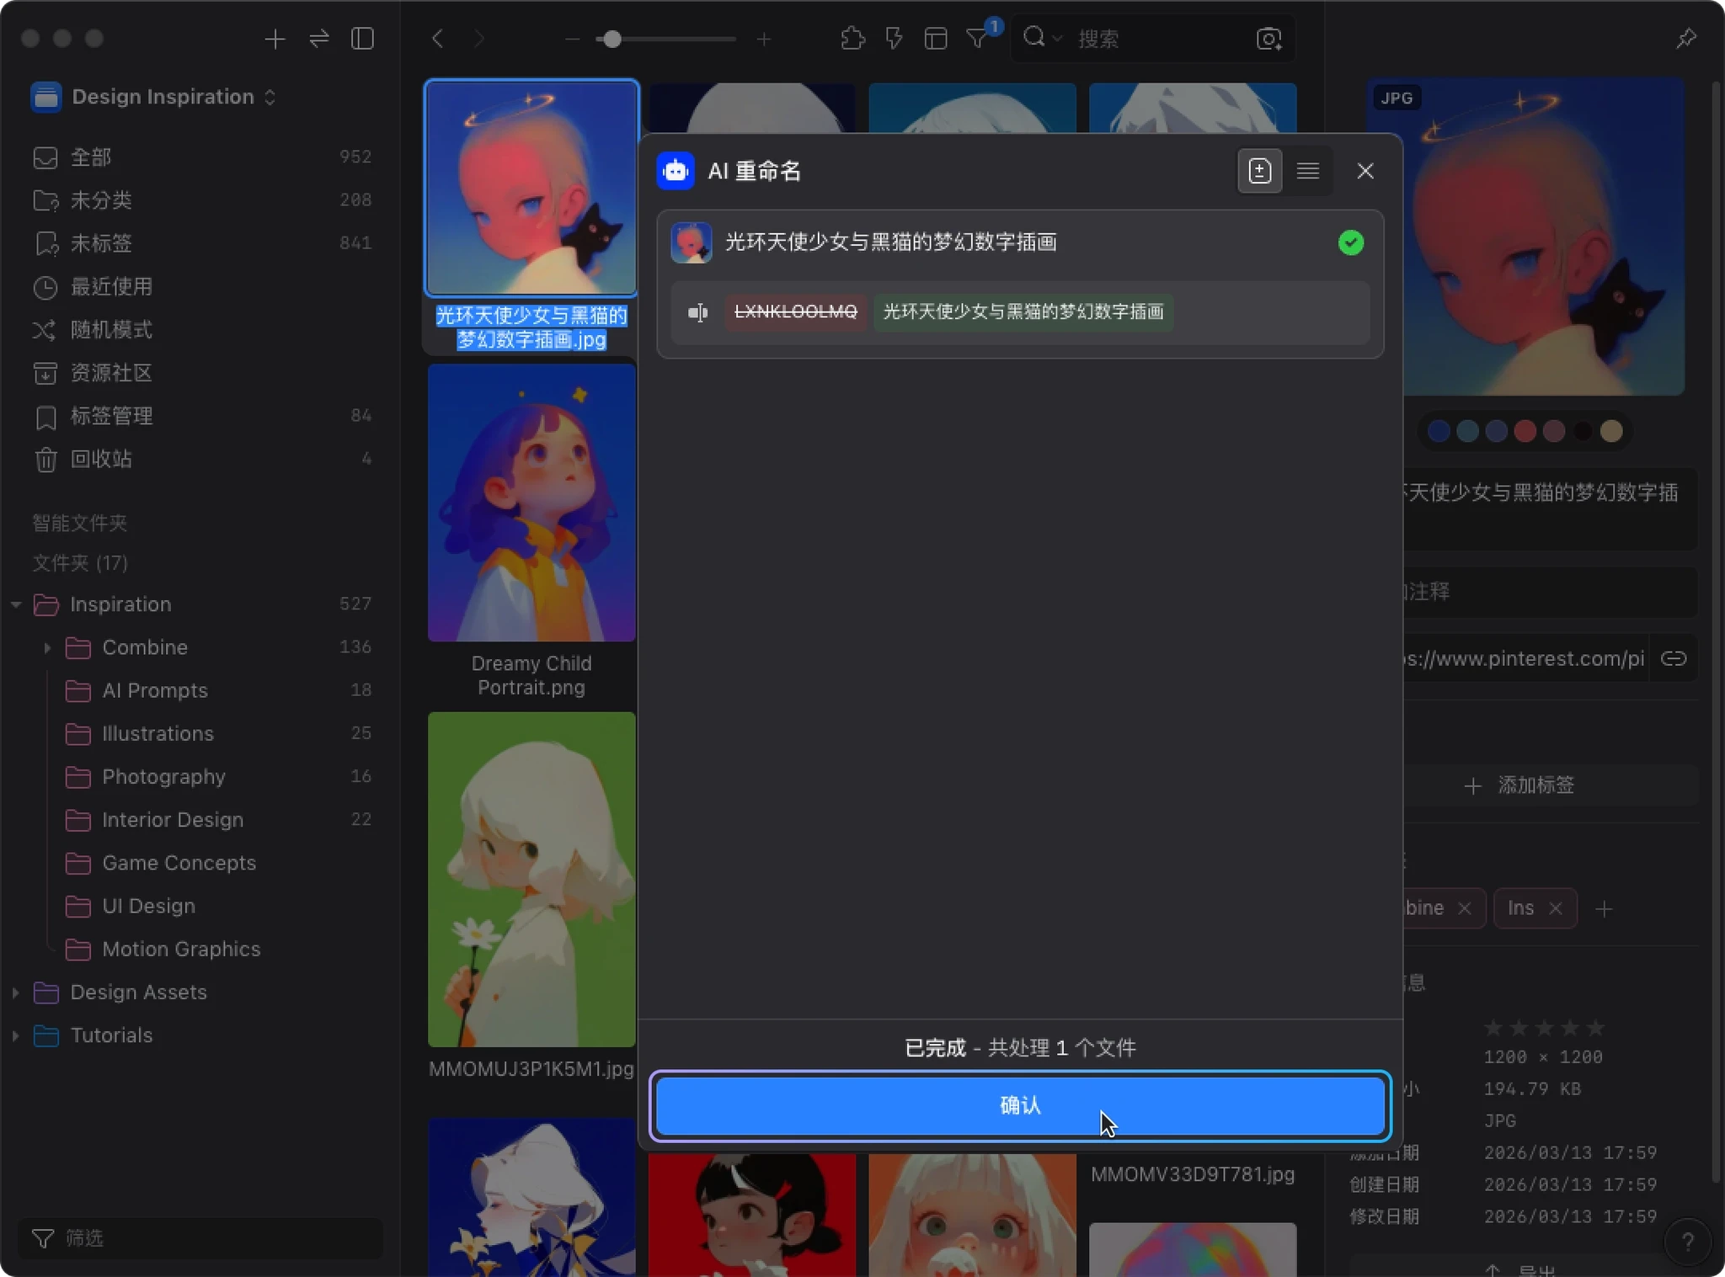Viewport: 1725px width, 1277px height.
Task: Remove the Ins tag with its X
Action: [1556, 908]
